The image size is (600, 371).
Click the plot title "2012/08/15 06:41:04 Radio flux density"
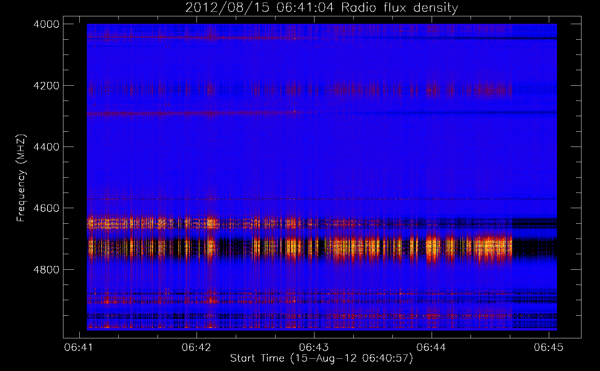pos(322,8)
